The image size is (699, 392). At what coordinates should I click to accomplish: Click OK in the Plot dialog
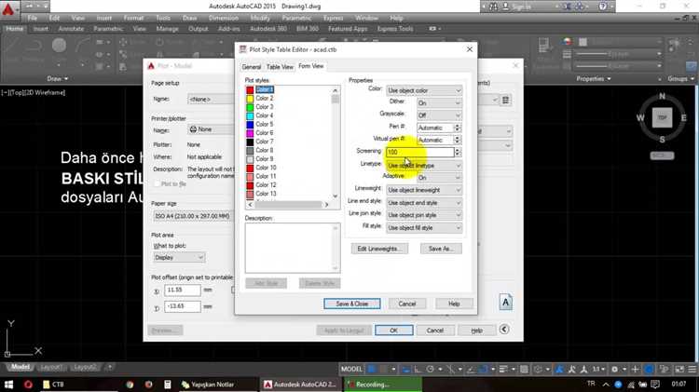tap(393, 331)
